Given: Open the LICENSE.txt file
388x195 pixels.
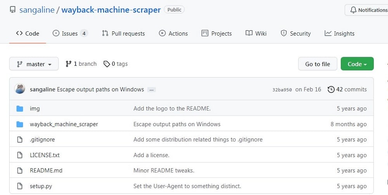Looking at the screenshot, I should coord(45,155).
